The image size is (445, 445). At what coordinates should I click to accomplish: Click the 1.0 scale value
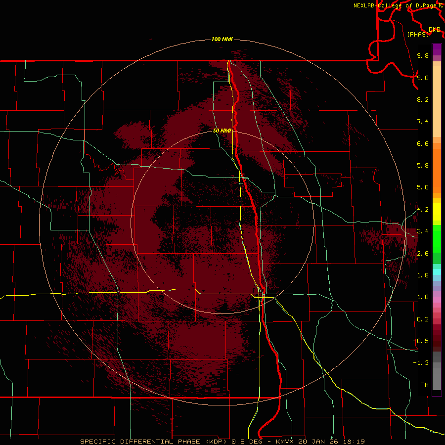pos(423,297)
